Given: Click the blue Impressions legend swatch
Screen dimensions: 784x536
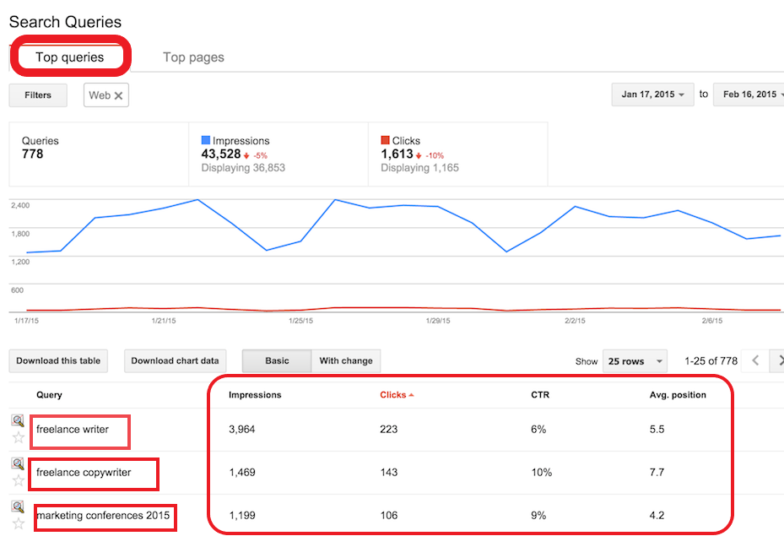Looking at the screenshot, I should pyautogui.click(x=206, y=140).
